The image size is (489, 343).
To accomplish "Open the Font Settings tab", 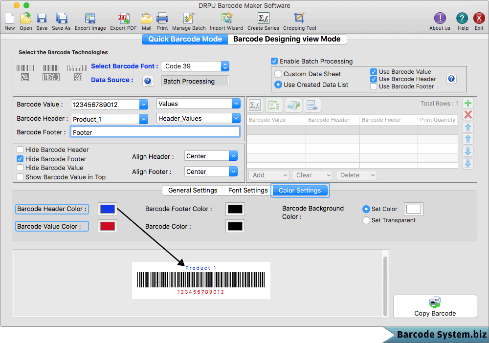I will [248, 191].
